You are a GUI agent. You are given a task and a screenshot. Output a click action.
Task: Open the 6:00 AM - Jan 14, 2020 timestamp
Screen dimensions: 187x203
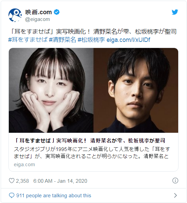tap(60, 181)
